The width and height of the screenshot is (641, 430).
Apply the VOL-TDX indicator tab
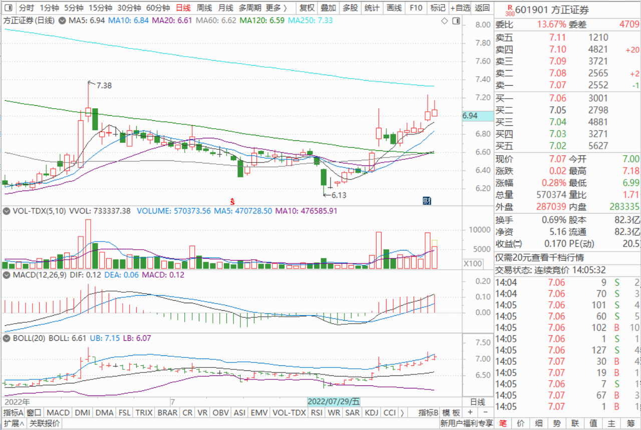289,412
